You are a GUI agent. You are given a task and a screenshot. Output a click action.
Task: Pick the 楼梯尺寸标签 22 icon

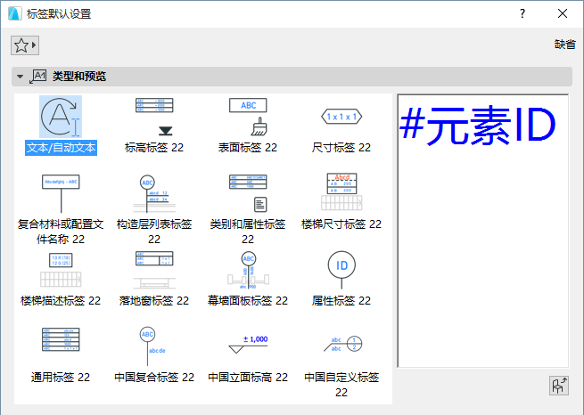(x=341, y=193)
